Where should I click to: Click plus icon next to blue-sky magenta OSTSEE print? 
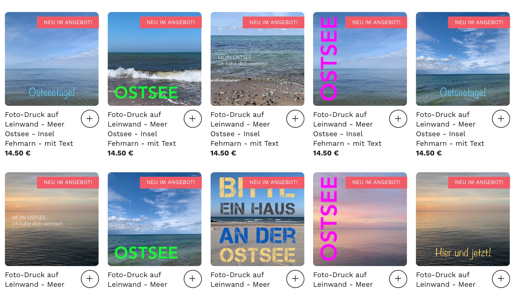[x=398, y=119]
